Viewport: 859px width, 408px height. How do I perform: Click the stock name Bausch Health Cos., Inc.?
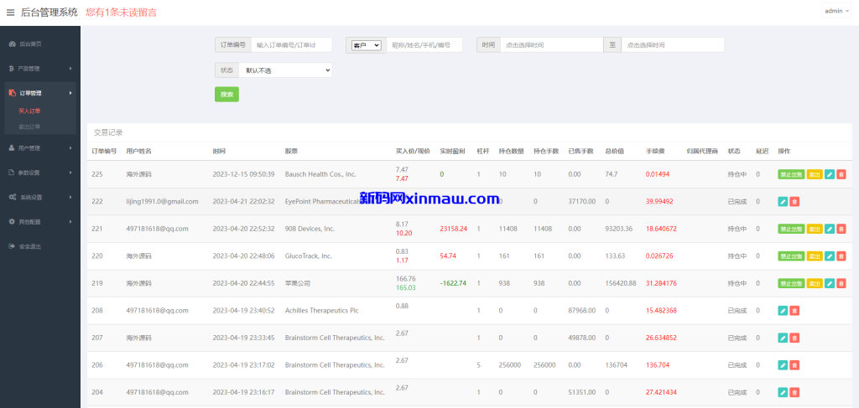click(320, 174)
